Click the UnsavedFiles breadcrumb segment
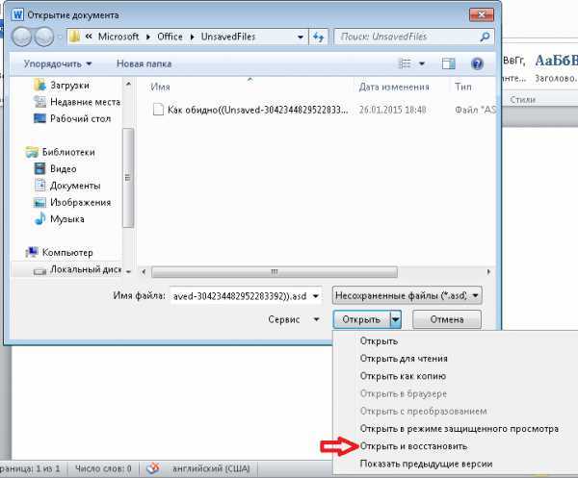This screenshot has height=478, width=578. point(228,37)
